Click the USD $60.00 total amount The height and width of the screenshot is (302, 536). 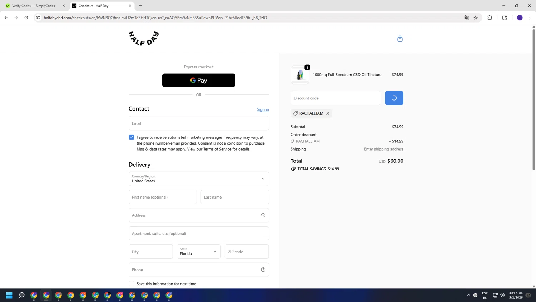(391, 161)
